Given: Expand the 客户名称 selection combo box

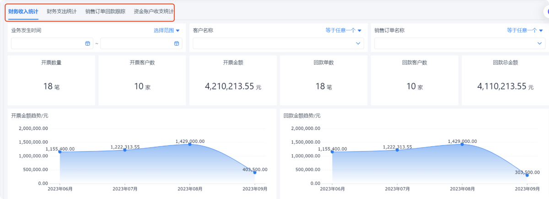Looking at the screenshot, I should 279,43.
